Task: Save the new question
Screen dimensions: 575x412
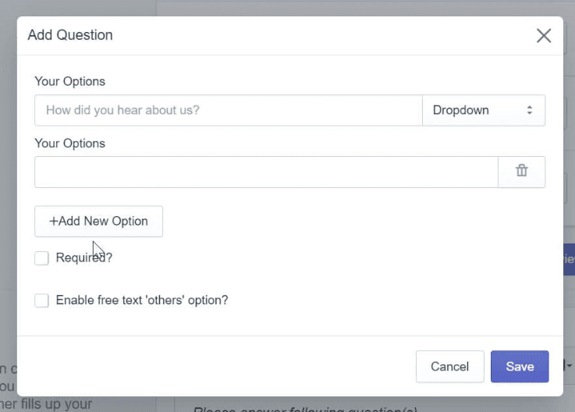Action: pyautogui.click(x=520, y=367)
